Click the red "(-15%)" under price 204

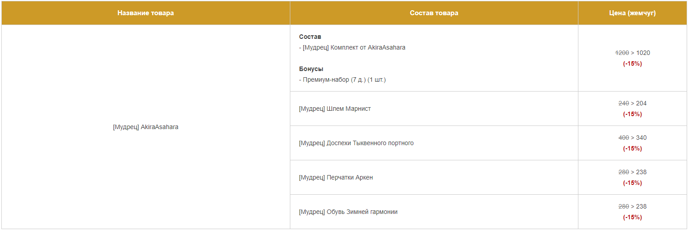[x=632, y=114]
